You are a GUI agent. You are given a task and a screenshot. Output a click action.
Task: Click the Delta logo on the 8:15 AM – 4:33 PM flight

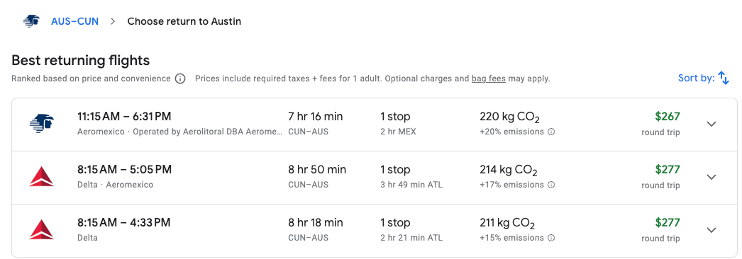pos(42,230)
